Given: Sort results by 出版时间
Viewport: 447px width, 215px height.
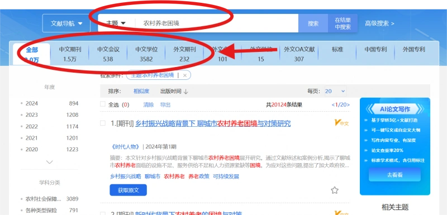Looking at the screenshot, I should tap(171, 92).
